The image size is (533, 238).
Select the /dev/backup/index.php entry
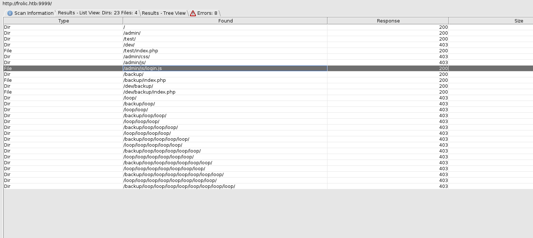[x=149, y=92]
